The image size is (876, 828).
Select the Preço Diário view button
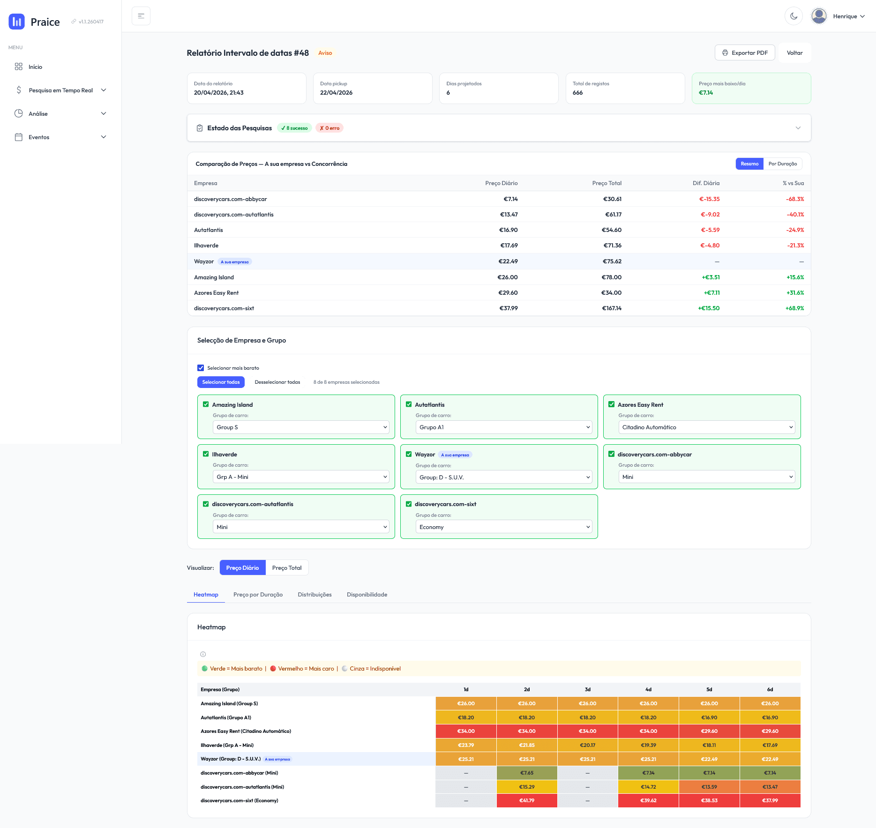point(242,568)
